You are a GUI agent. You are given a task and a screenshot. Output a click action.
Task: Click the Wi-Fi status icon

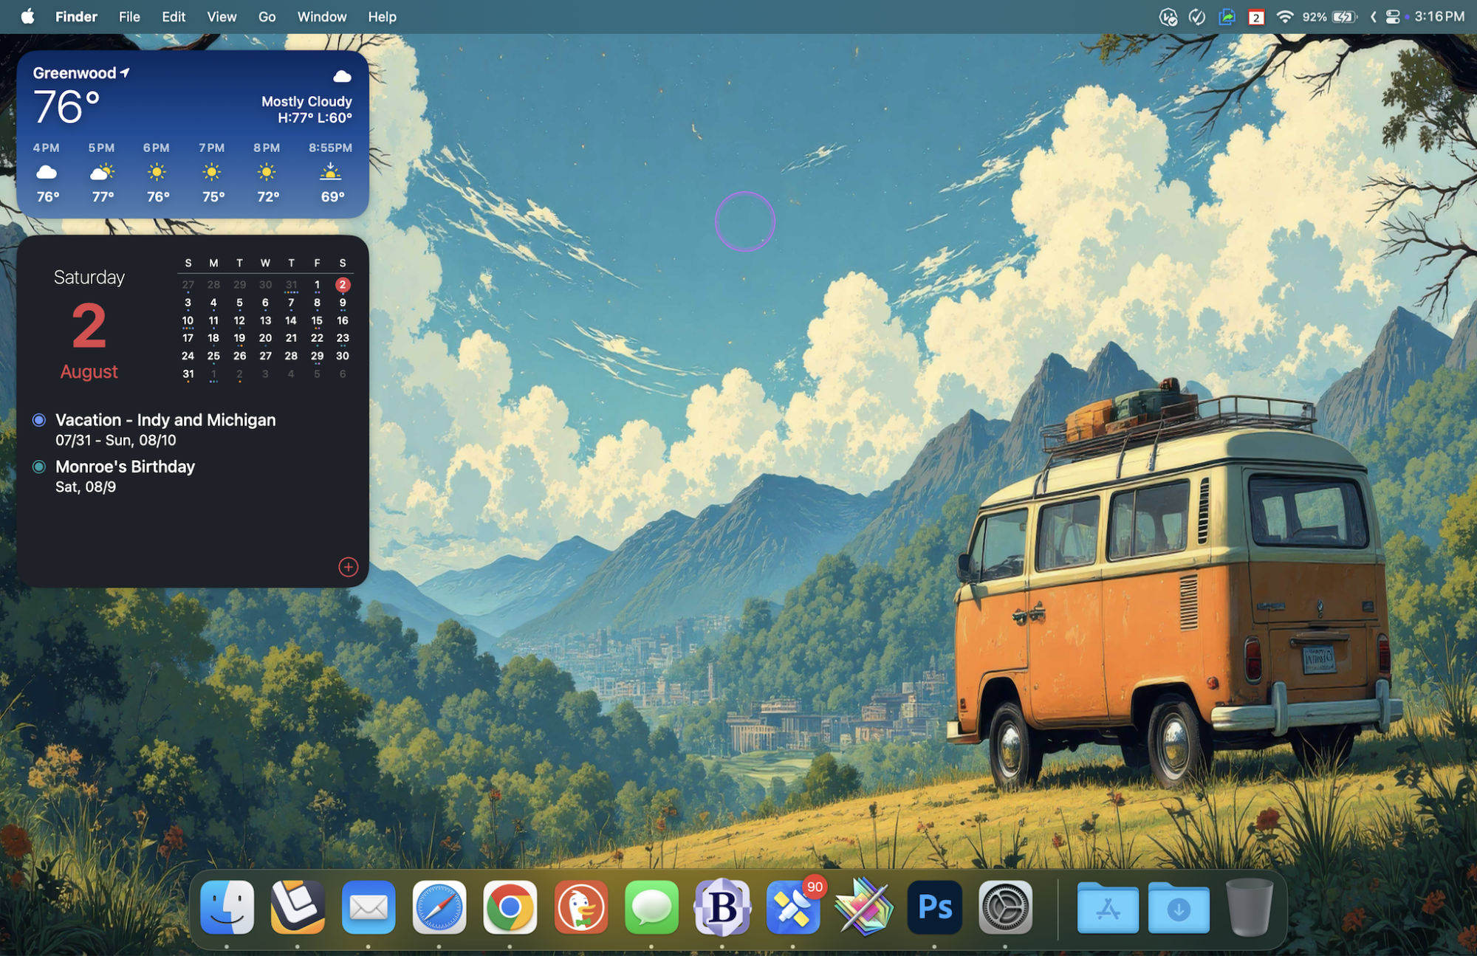tap(1284, 16)
